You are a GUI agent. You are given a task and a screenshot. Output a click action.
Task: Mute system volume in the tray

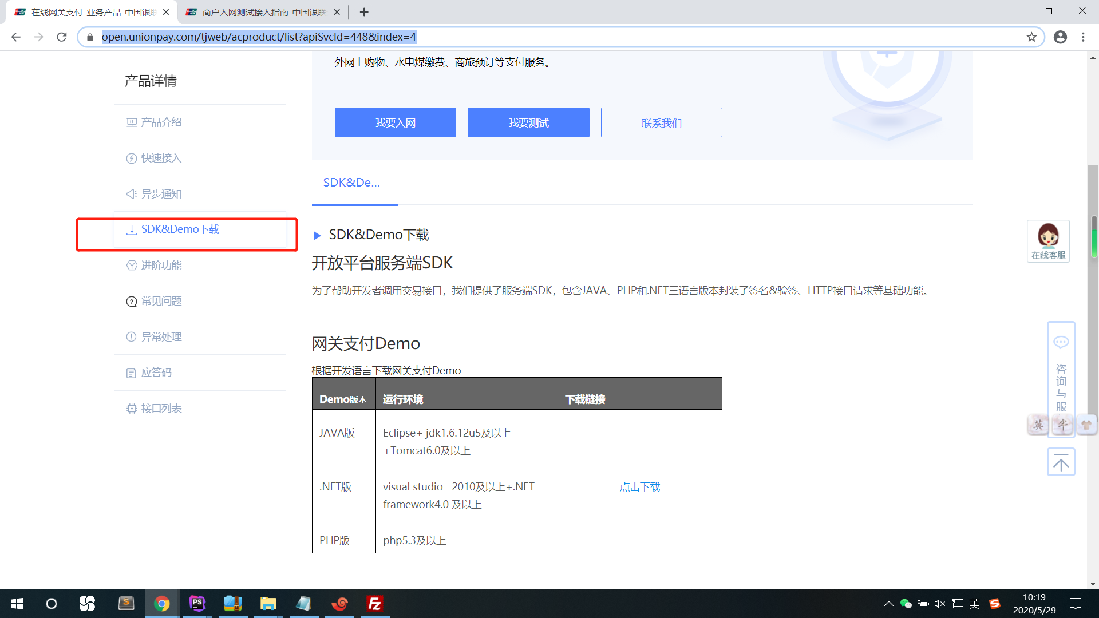[x=939, y=603]
